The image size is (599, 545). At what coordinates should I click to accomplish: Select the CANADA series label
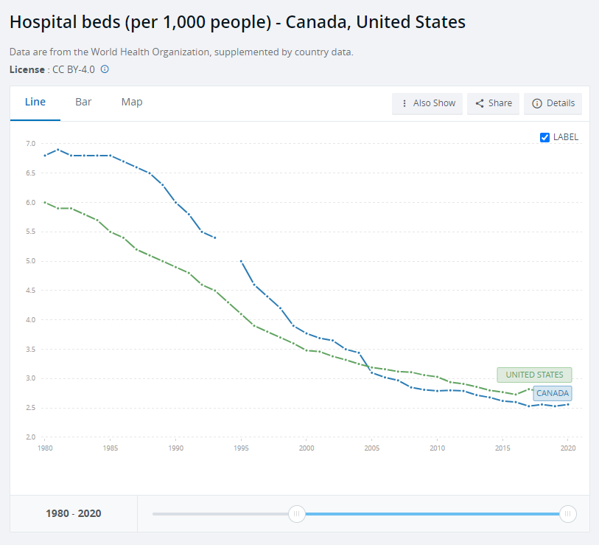coord(552,393)
